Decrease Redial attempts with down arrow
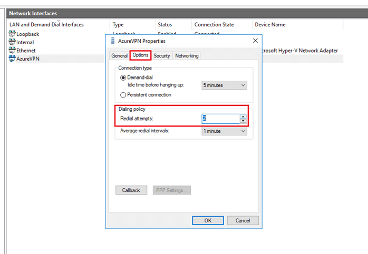368x254 pixels. pos(243,121)
